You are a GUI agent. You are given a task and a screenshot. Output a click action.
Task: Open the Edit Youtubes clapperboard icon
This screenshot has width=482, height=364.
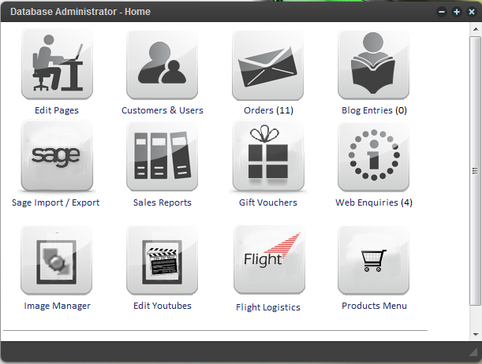(162, 260)
